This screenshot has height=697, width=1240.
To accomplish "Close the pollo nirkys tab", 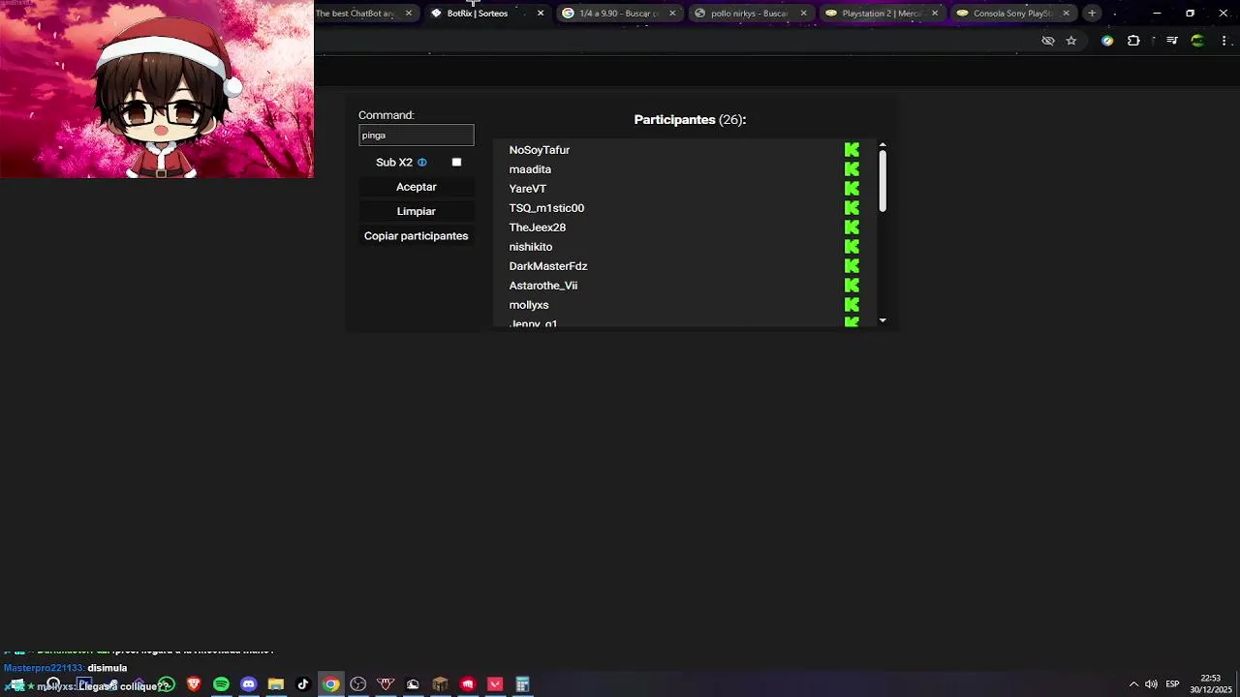I will pos(803,14).
